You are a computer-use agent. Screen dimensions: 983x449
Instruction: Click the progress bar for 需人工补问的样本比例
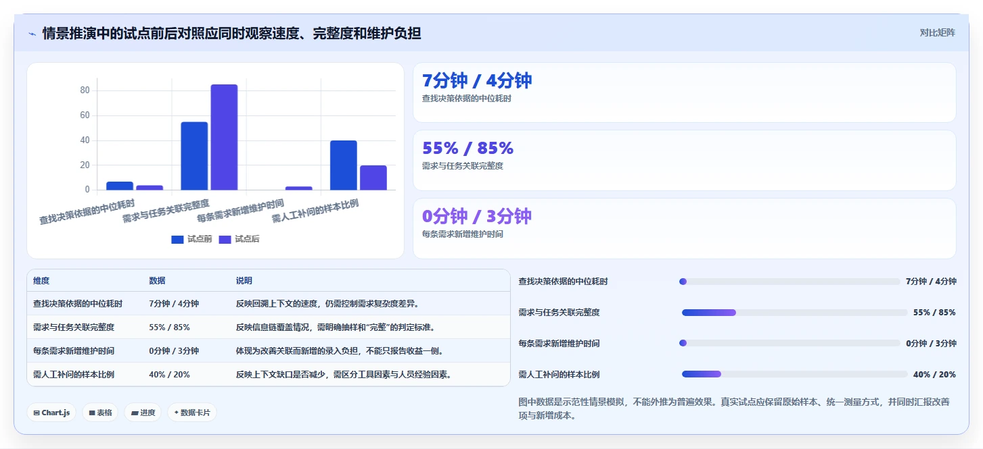pos(794,374)
